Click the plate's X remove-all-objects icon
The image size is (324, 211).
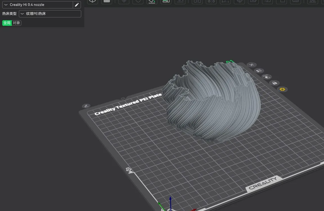252,65
